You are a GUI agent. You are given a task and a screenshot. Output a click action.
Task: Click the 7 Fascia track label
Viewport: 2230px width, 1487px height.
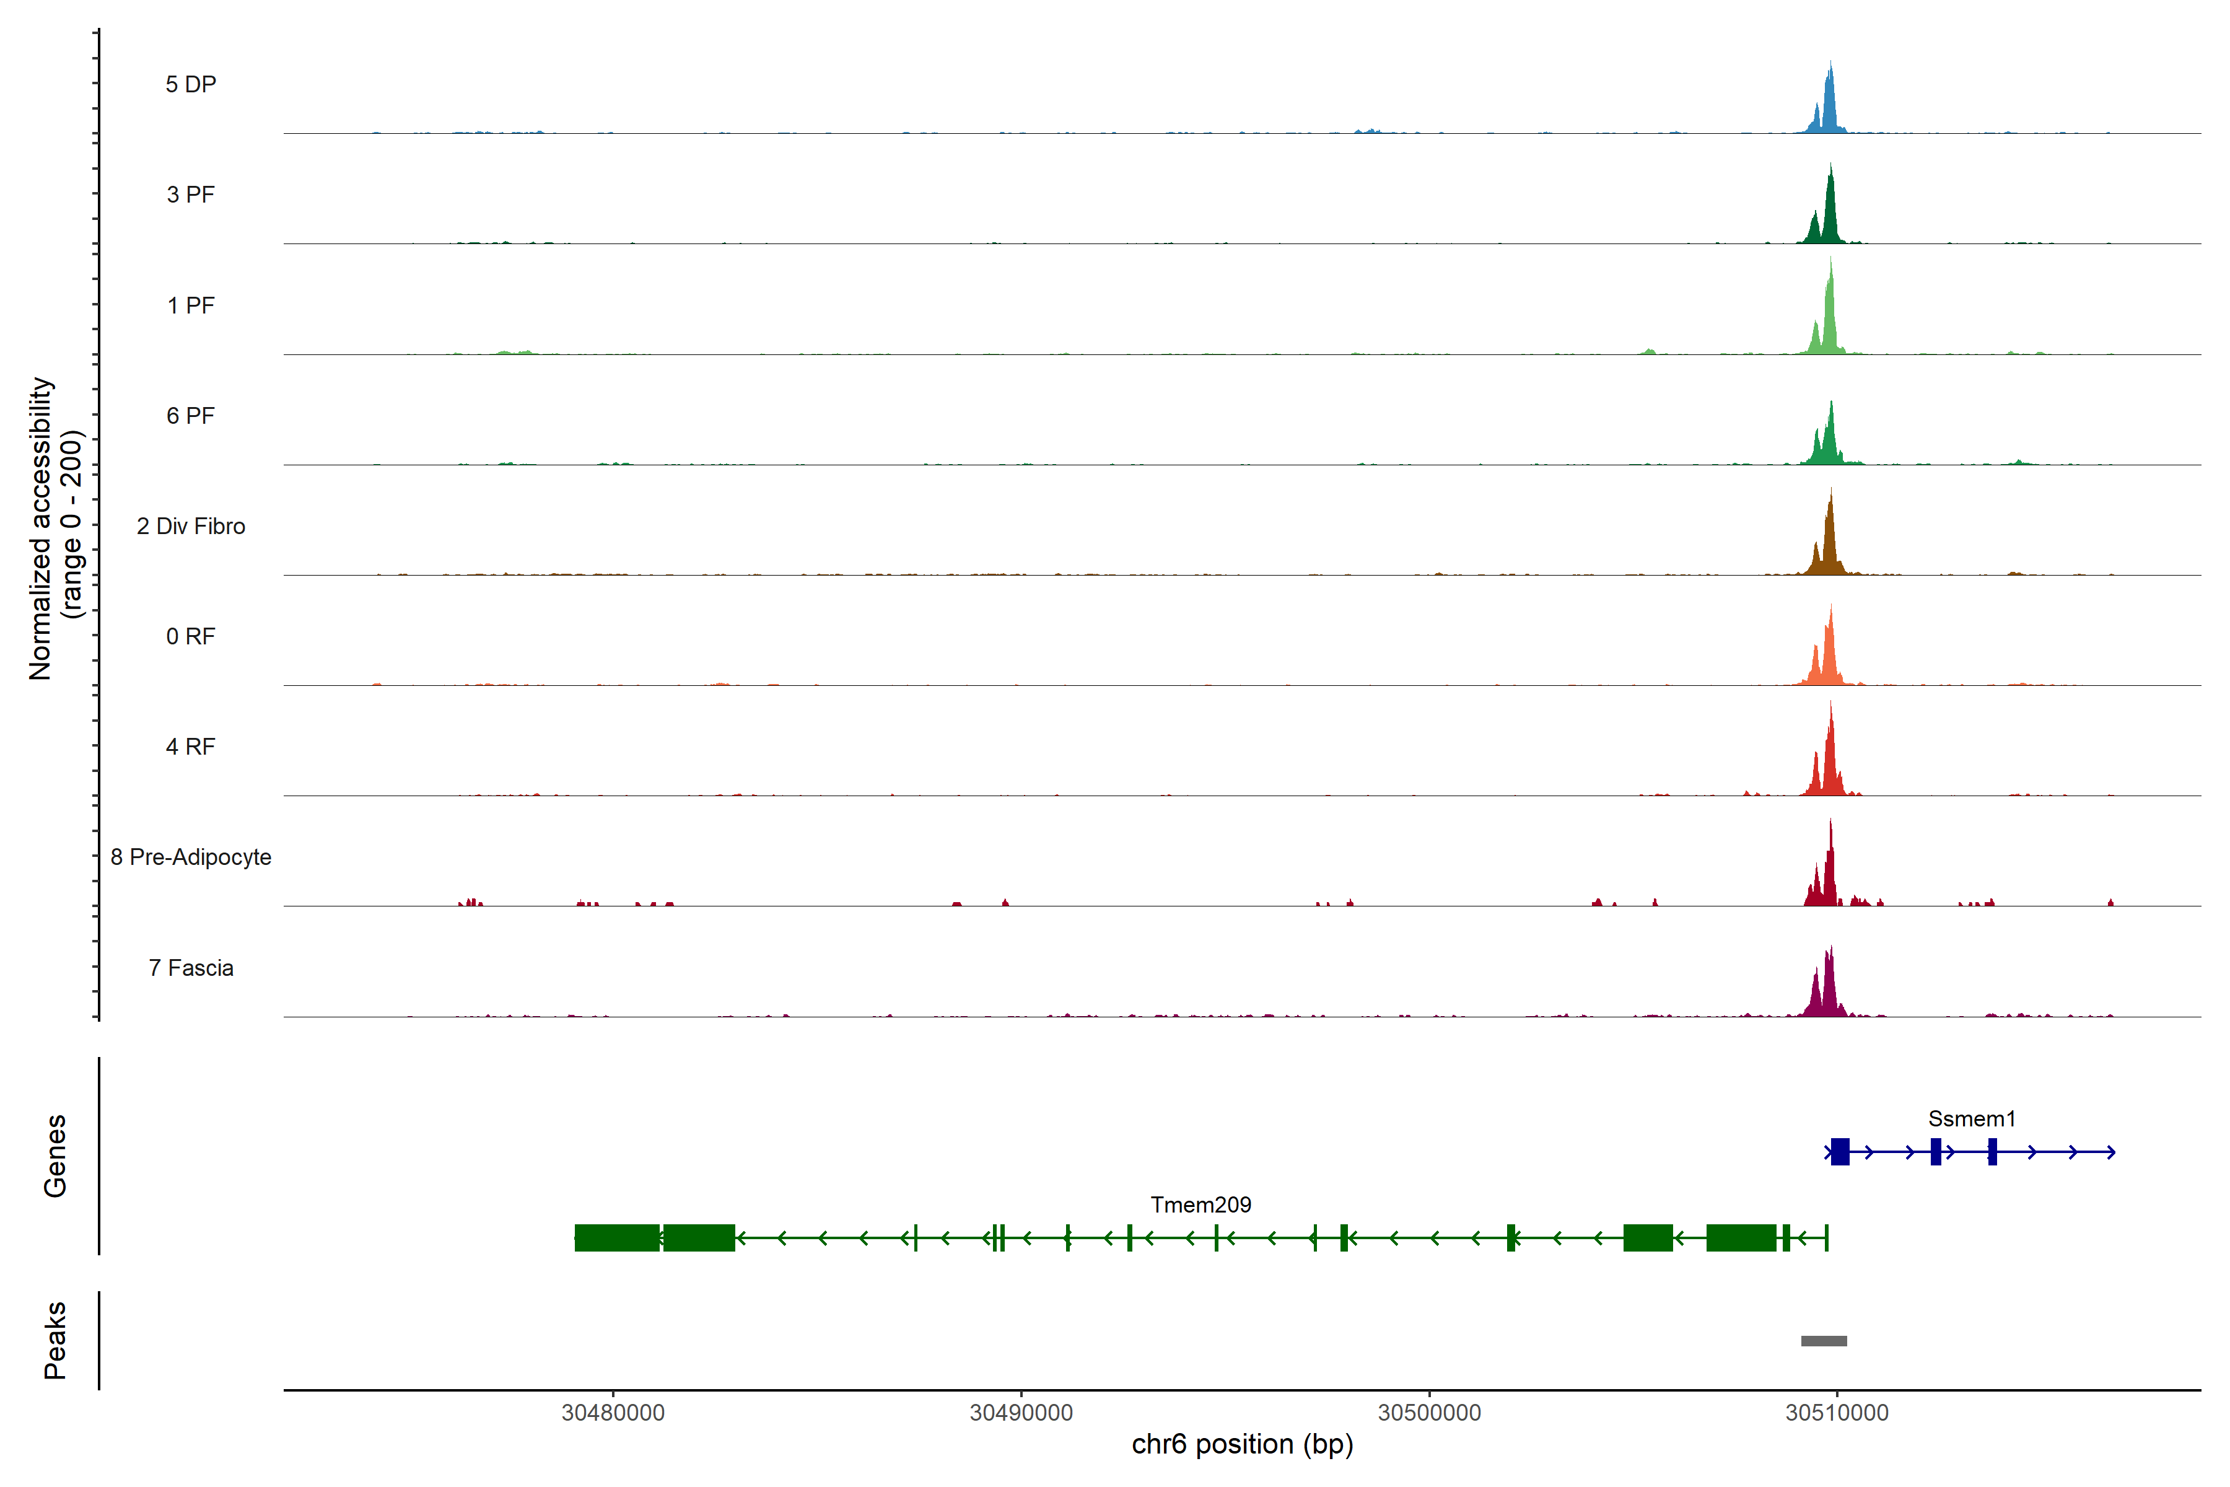click(191, 968)
